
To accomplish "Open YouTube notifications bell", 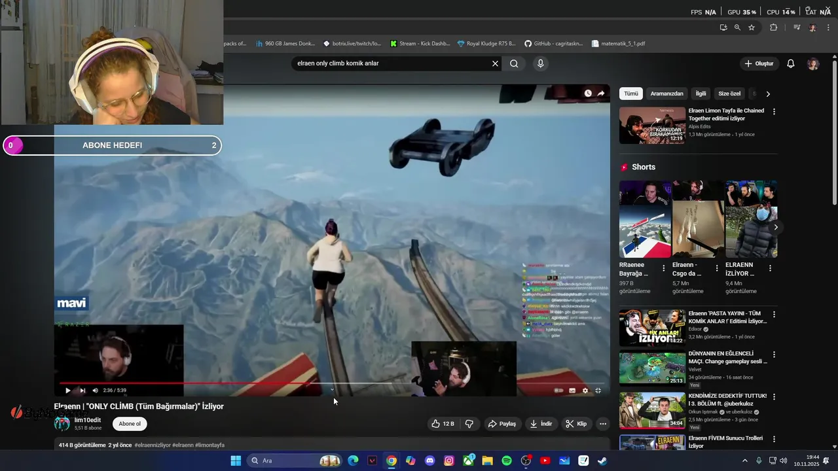I will pyautogui.click(x=791, y=63).
